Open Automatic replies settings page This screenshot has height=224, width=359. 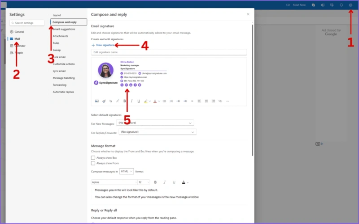(x=63, y=92)
